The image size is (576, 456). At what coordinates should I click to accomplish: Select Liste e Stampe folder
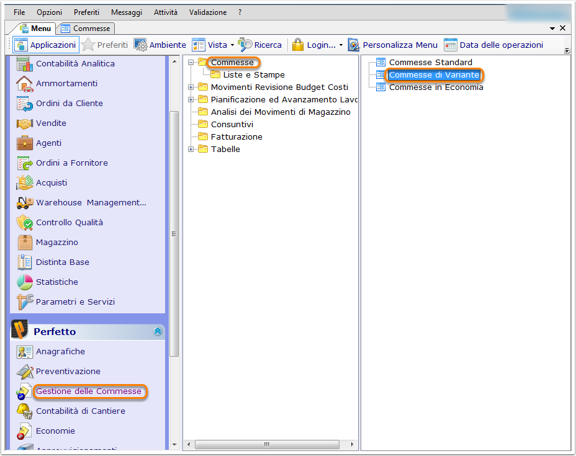pos(254,75)
